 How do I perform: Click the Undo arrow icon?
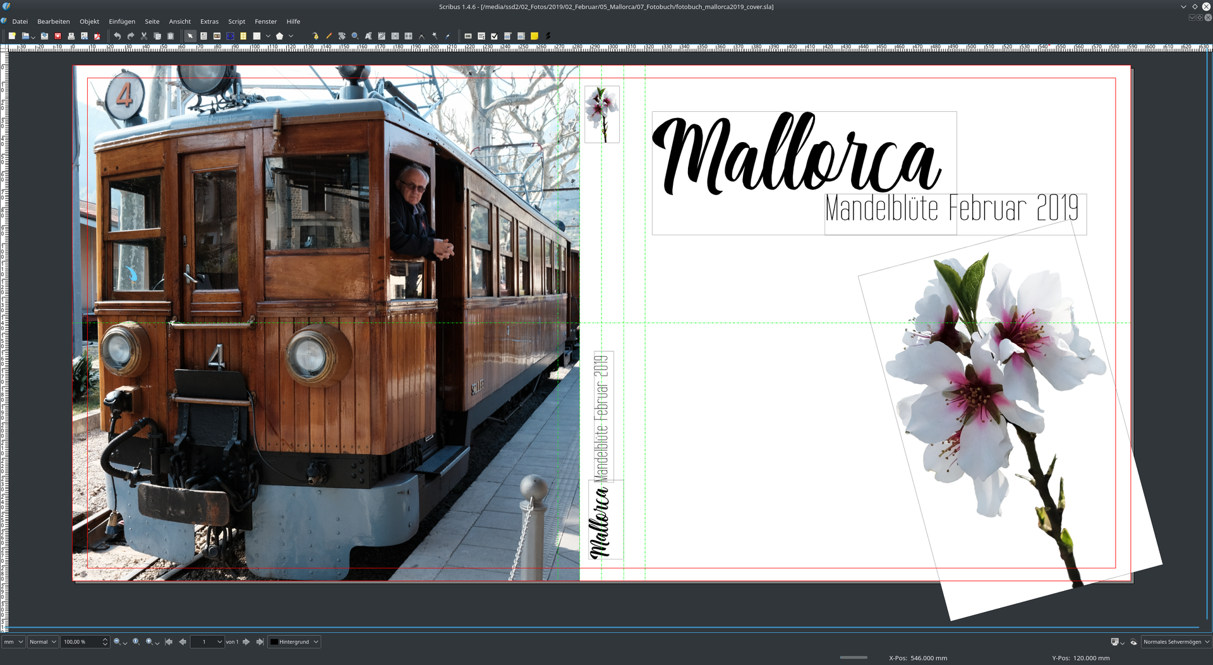[x=118, y=36]
